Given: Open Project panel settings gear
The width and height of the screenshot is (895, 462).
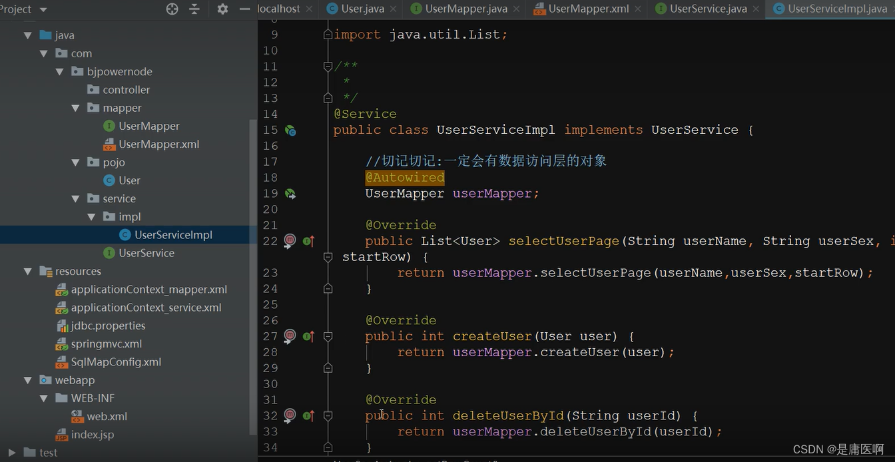Looking at the screenshot, I should click(x=222, y=9).
